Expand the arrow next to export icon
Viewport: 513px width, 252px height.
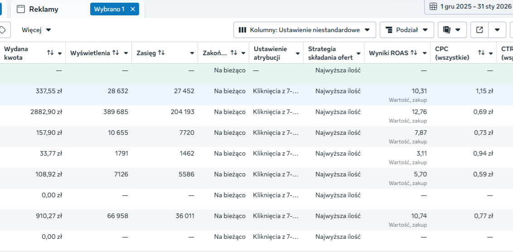point(497,30)
